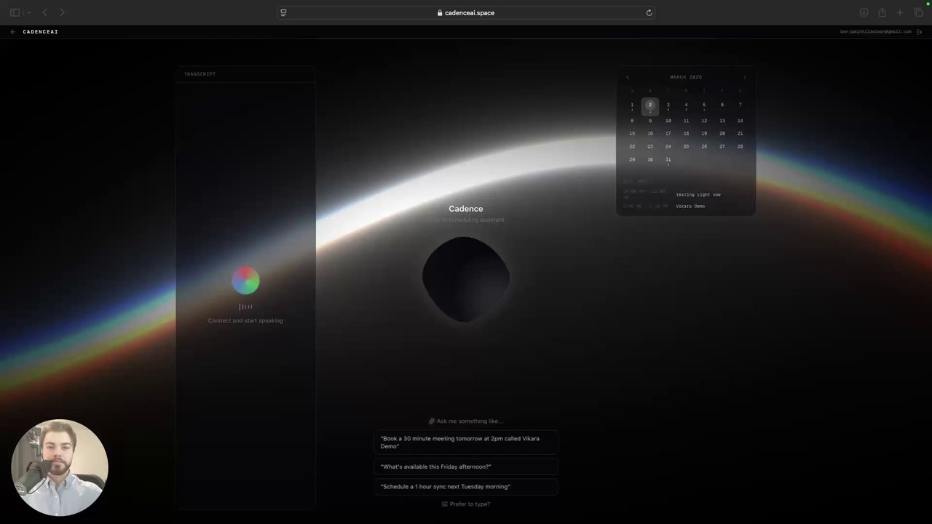Click the Safari sidebar toggle icon
This screenshot has width=932, height=524.
point(15,12)
